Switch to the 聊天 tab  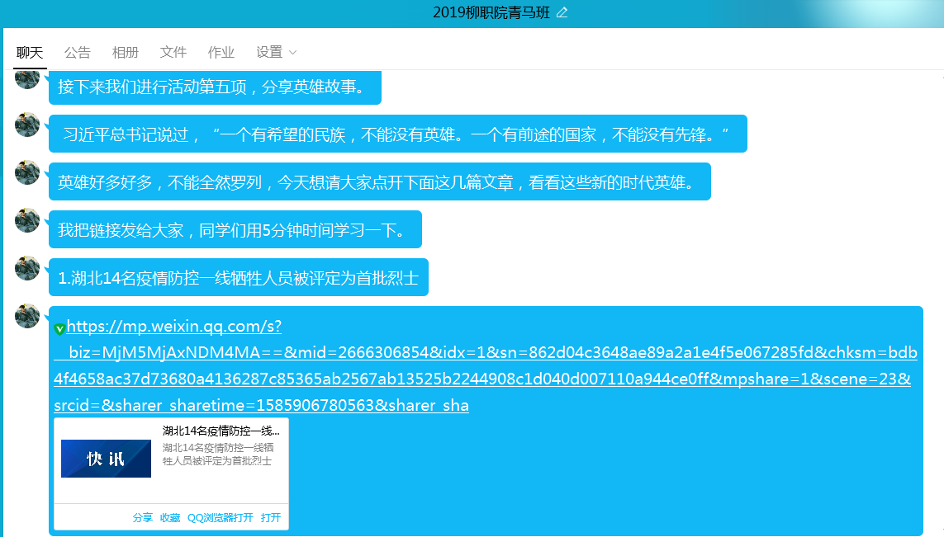coord(30,52)
